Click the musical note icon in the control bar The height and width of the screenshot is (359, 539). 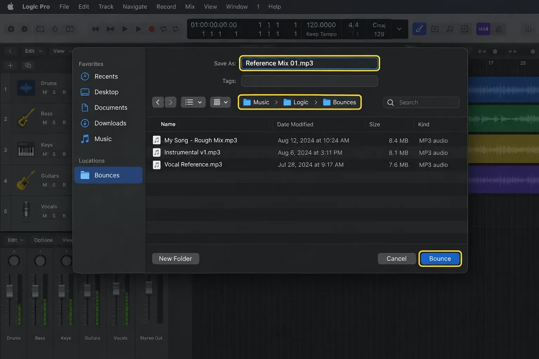(450, 29)
